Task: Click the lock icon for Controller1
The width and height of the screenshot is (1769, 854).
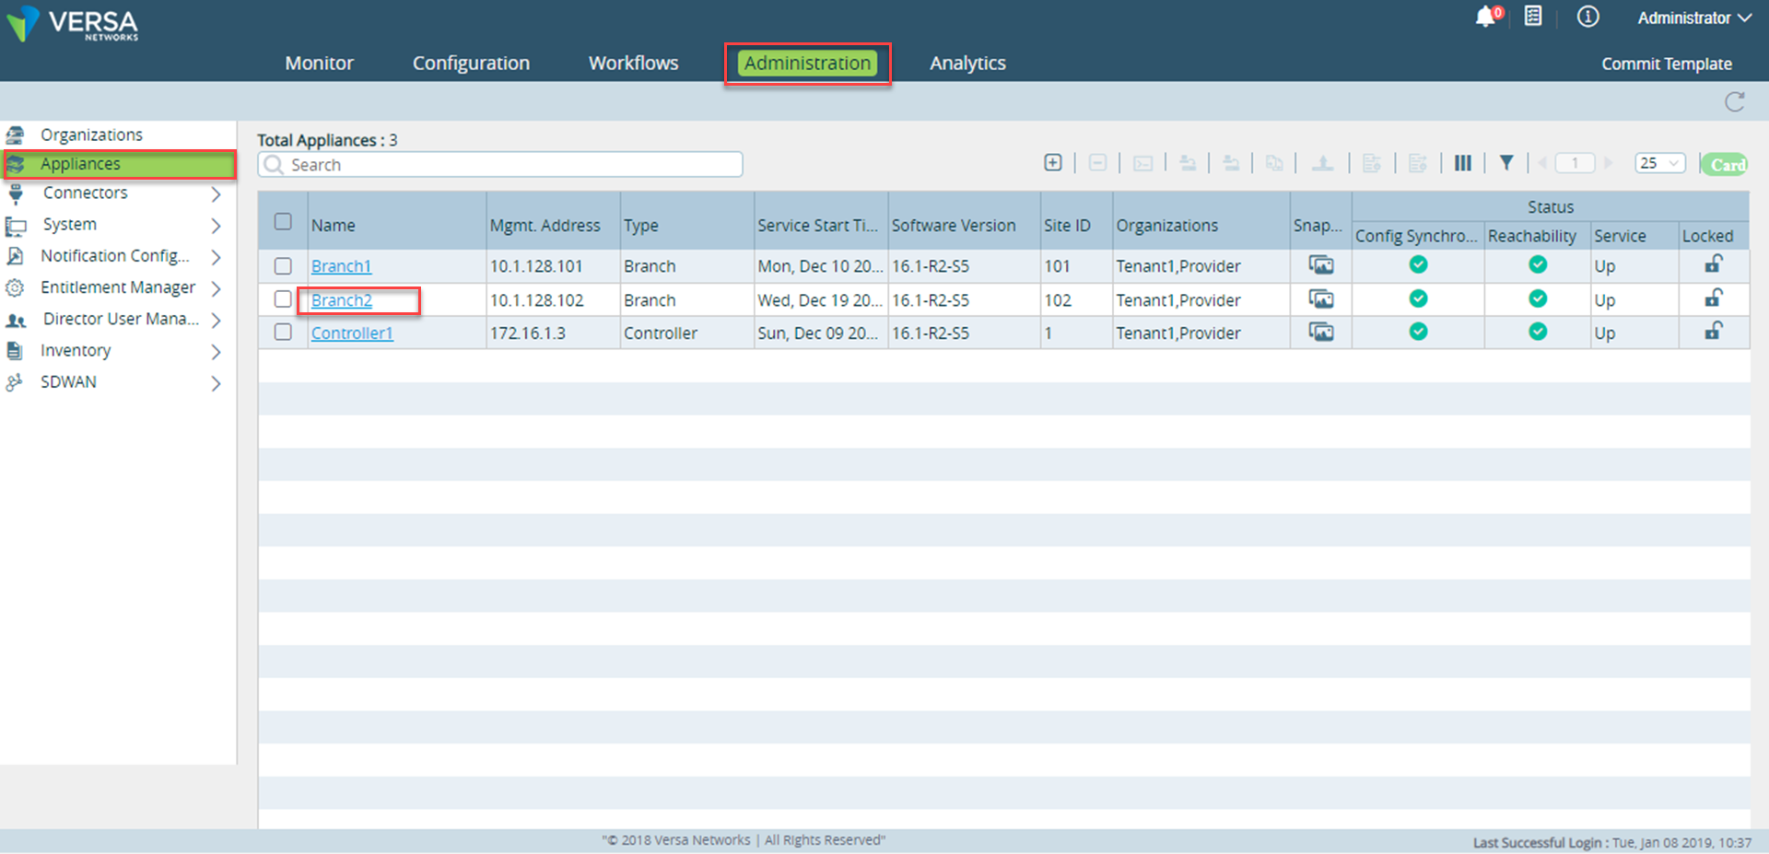Action: click(x=1713, y=331)
